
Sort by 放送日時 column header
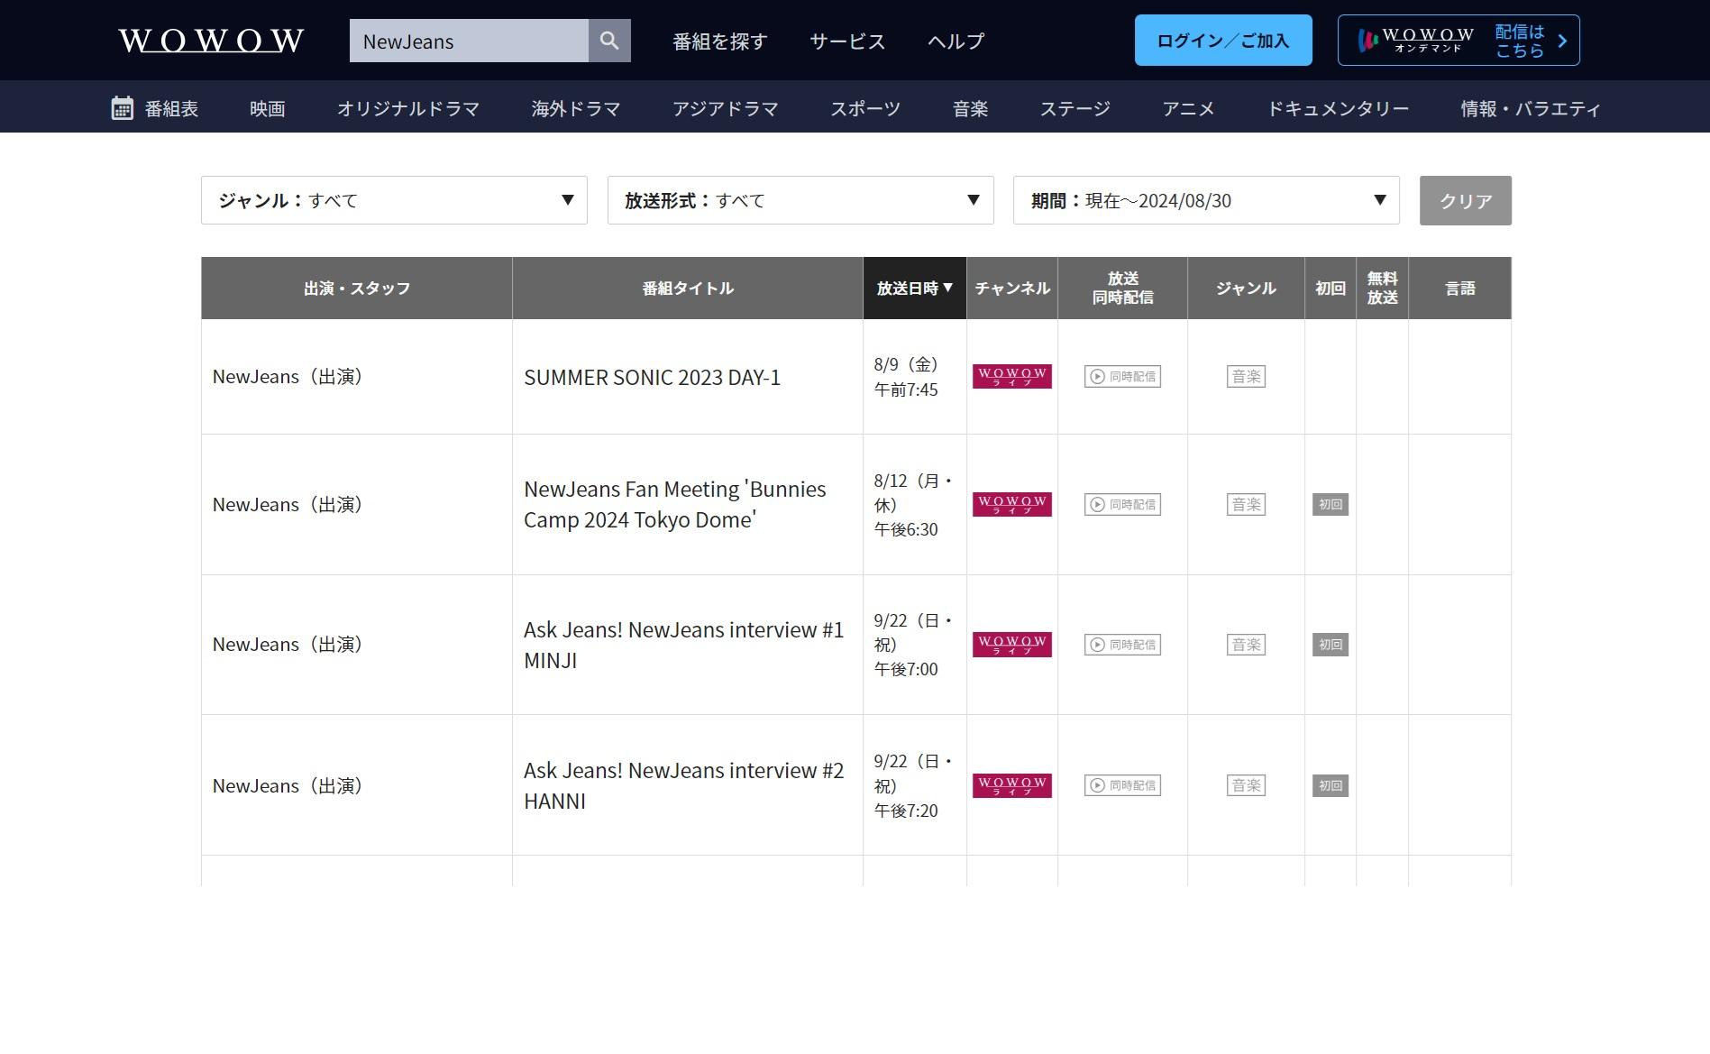click(914, 289)
